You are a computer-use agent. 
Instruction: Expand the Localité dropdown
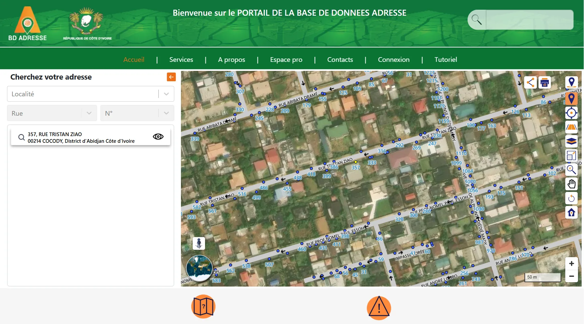tap(166, 94)
